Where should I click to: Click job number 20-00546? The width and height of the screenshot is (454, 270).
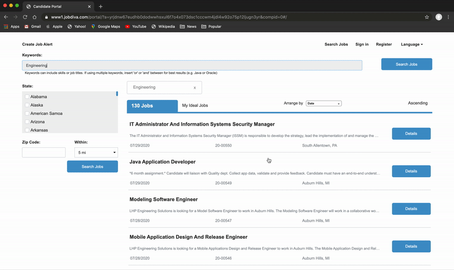tap(223, 258)
